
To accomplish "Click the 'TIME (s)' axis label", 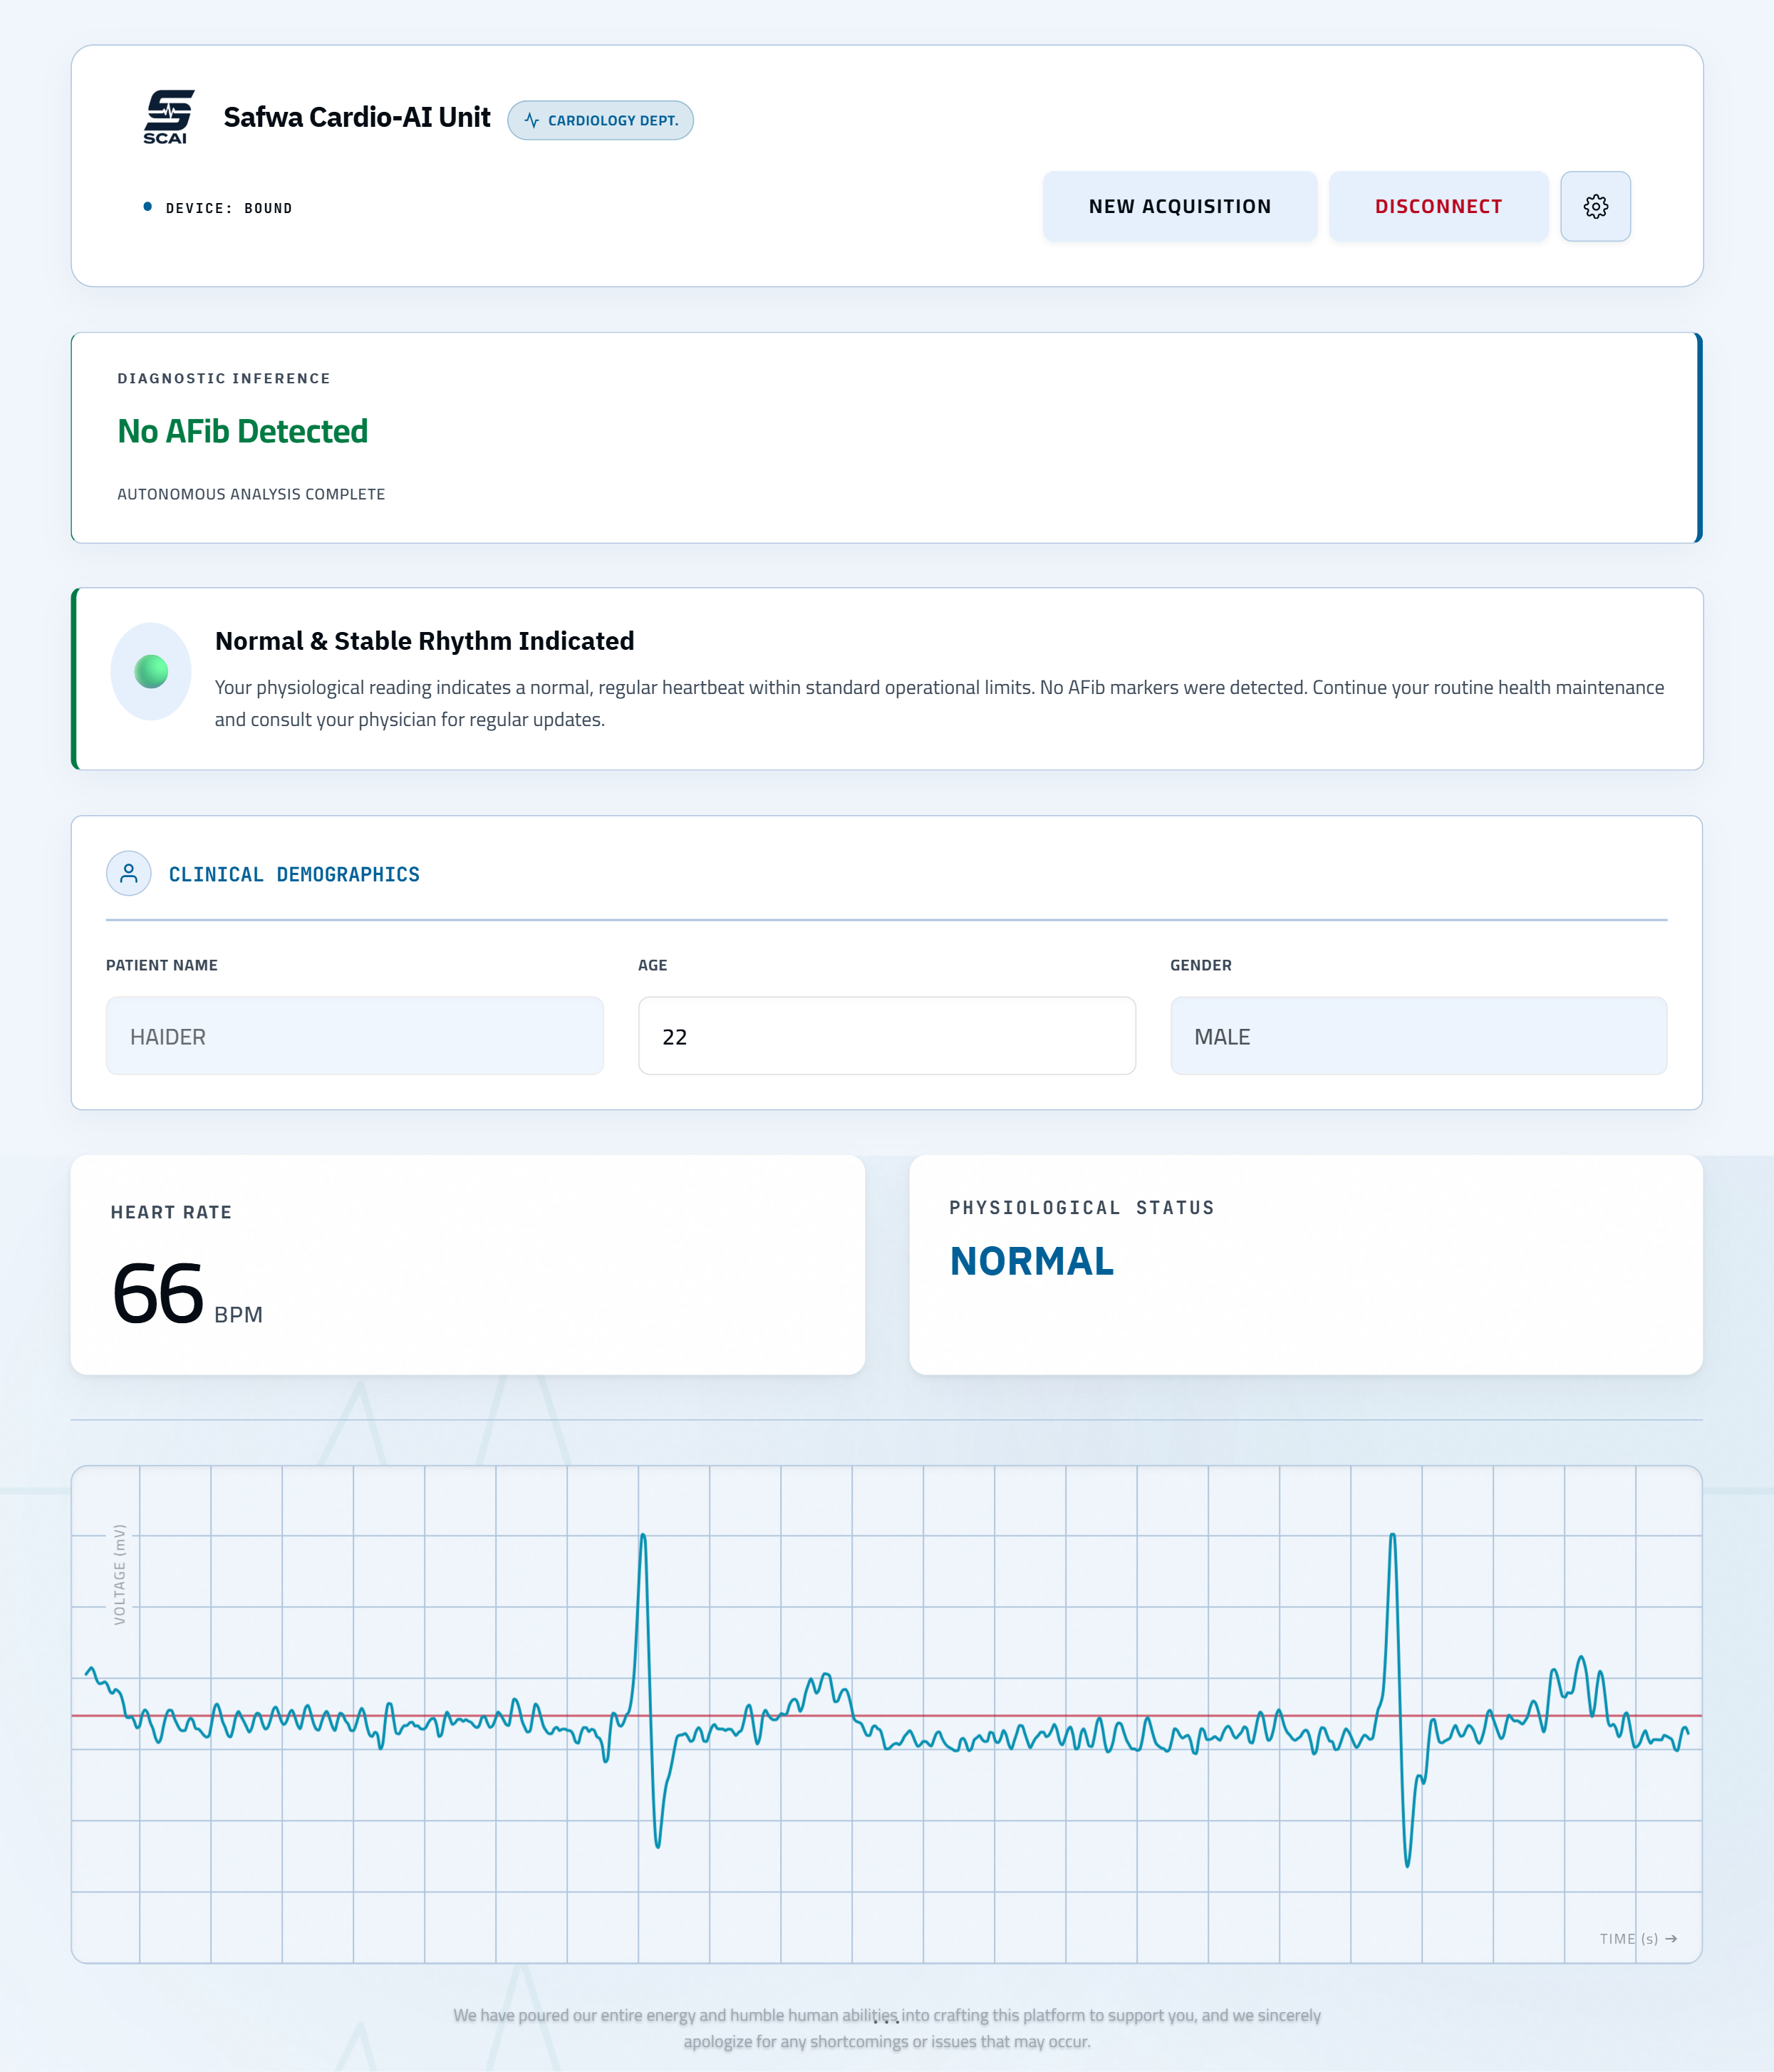I will coord(1637,1938).
